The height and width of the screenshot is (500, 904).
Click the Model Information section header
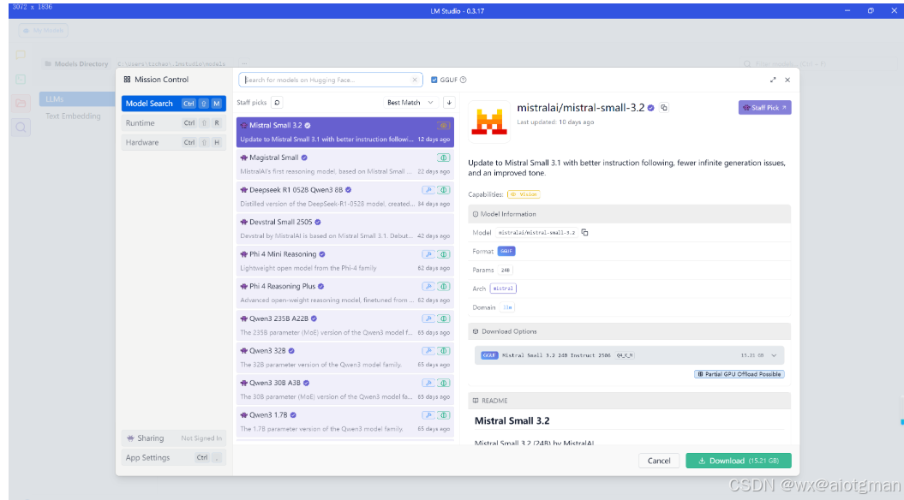pos(630,214)
